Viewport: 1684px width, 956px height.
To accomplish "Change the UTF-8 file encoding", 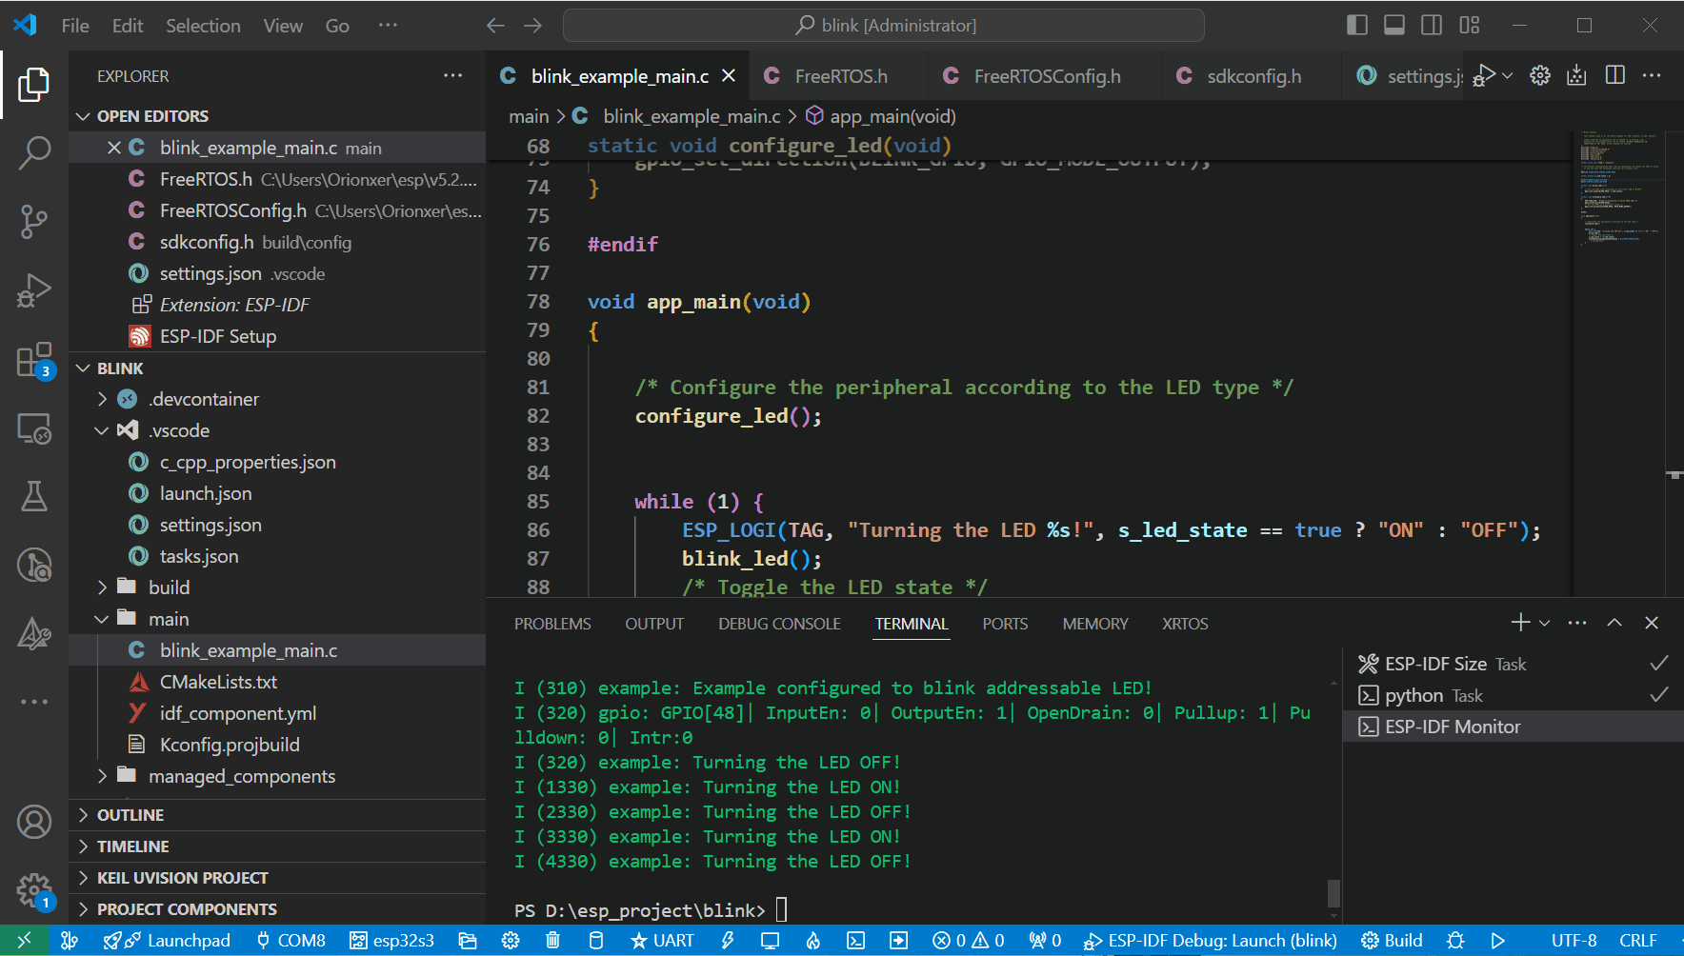I will tap(1574, 941).
